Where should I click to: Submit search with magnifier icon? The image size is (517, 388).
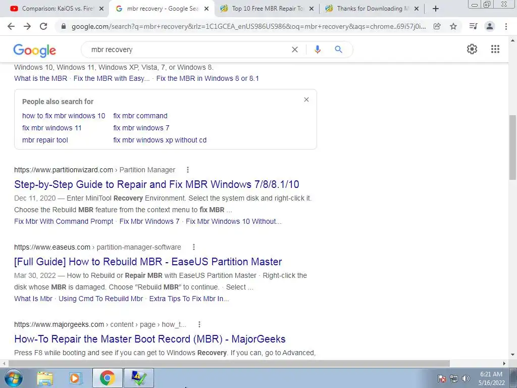tap(338, 50)
